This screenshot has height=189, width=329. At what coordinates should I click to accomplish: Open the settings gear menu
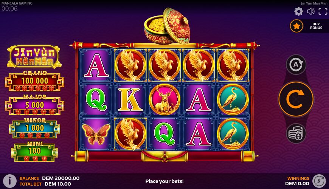pyautogui.click(x=299, y=11)
